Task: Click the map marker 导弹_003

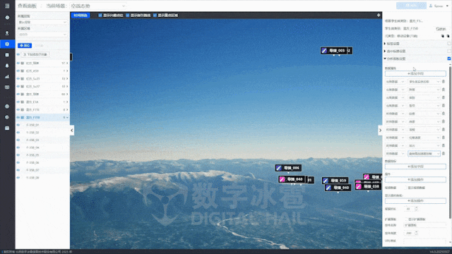Action: coord(333,51)
